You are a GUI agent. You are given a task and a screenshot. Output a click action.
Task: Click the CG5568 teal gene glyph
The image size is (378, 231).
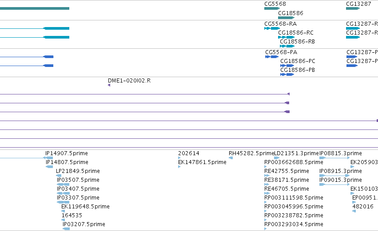(x=272, y=9)
